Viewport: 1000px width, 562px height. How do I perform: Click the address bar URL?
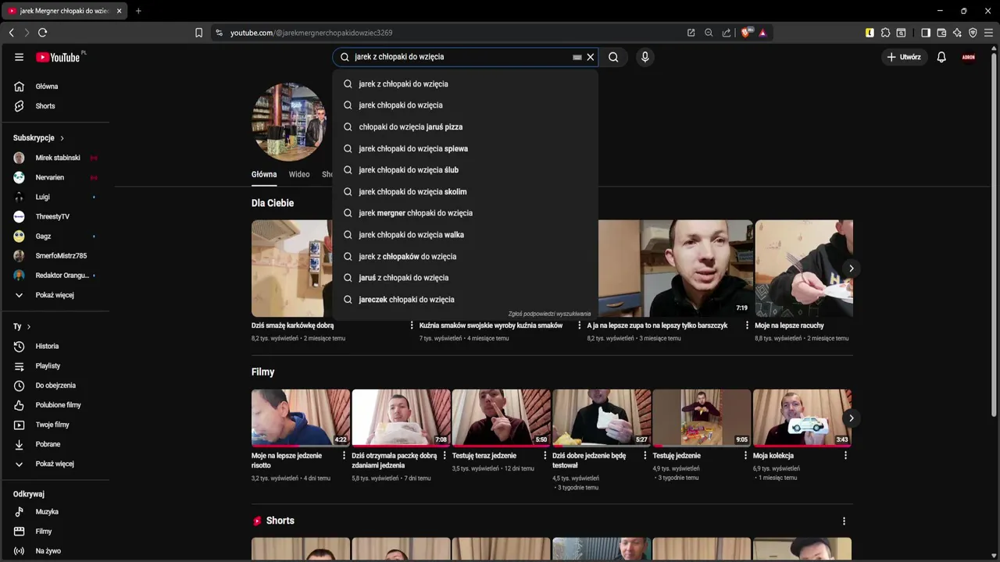pyautogui.click(x=311, y=33)
